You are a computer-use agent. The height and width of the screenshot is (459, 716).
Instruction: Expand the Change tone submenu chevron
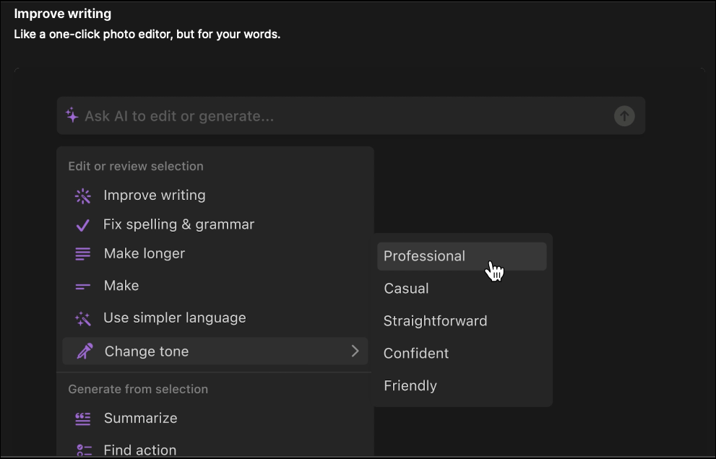pyautogui.click(x=355, y=351)
